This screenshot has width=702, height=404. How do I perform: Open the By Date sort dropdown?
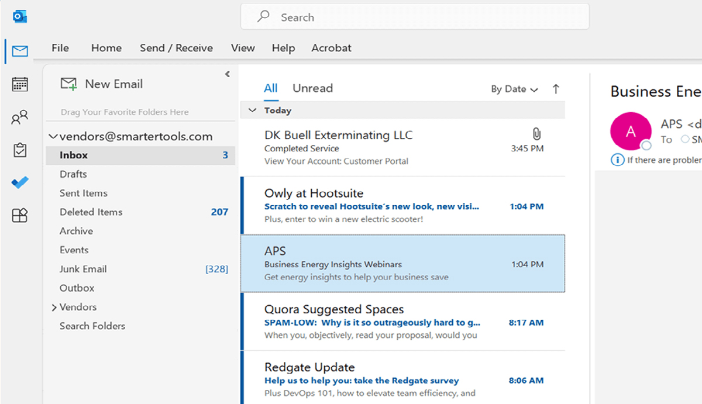514,89
